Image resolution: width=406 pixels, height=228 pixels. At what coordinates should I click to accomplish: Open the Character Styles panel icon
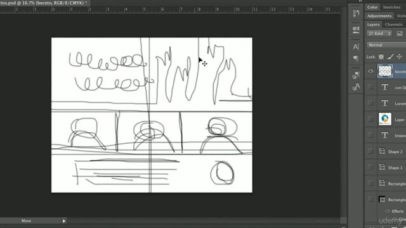coord(356,87)
